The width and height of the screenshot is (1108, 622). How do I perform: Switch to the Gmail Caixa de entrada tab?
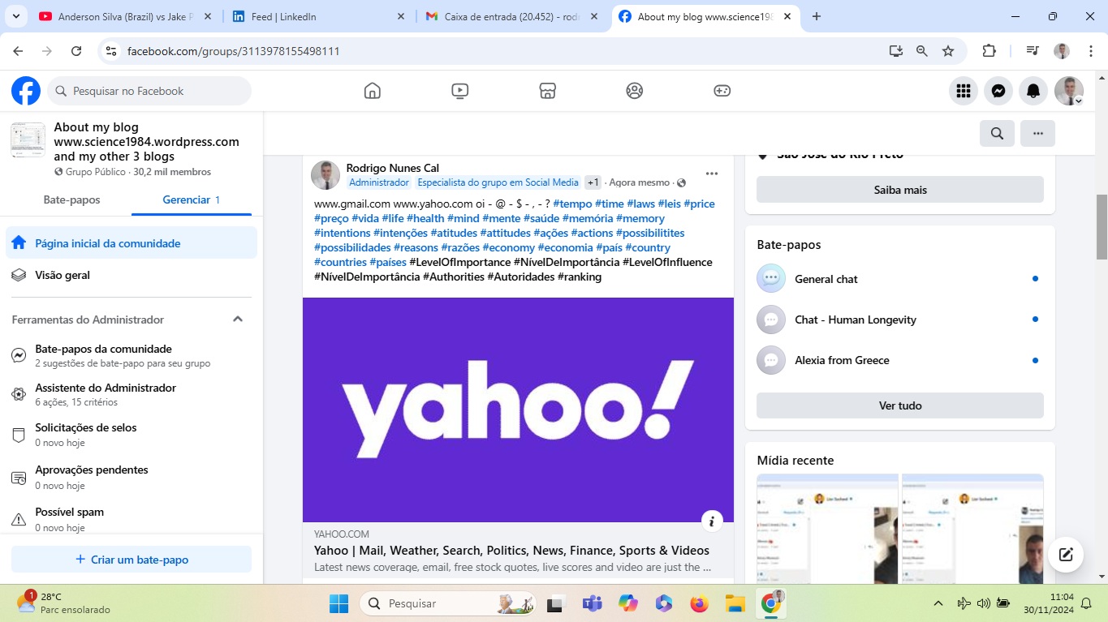[x=511, y=16]
